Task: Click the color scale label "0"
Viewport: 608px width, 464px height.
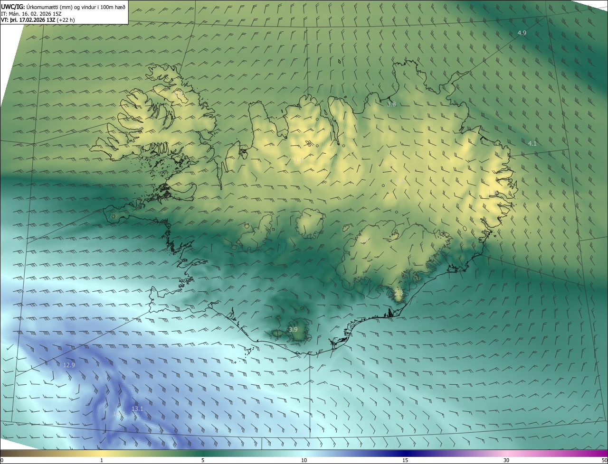Action: coord(1,460)
